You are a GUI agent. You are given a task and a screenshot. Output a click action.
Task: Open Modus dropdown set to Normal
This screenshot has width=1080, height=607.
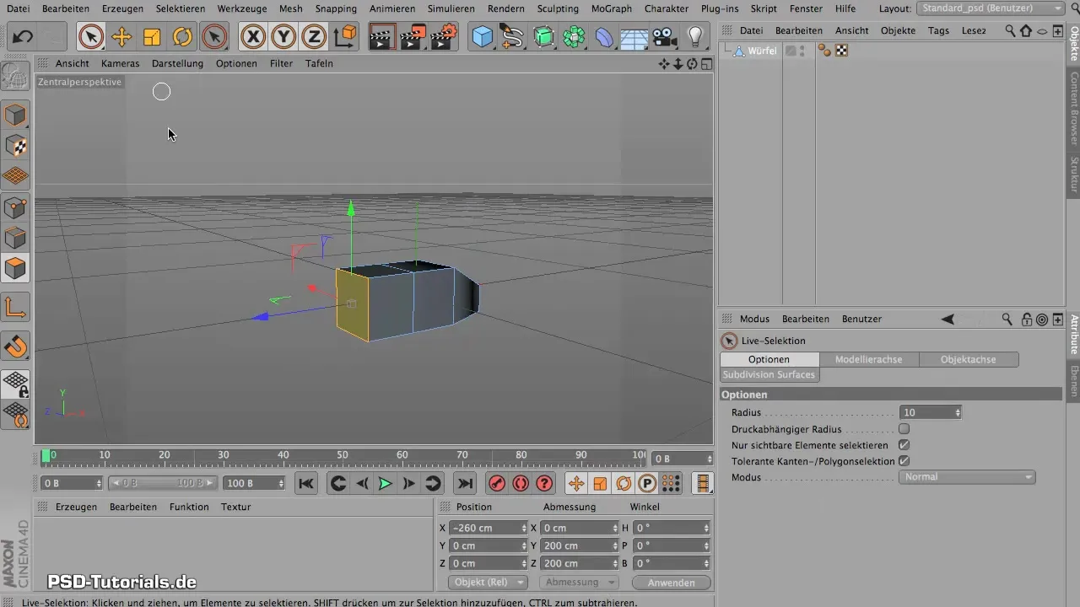[x=968, y=477]
